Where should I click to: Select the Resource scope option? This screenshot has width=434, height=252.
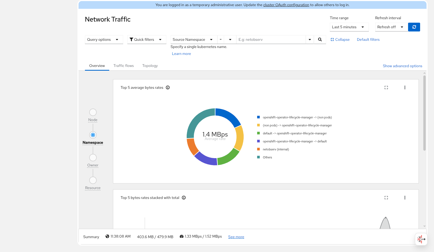tap(93, 180)
